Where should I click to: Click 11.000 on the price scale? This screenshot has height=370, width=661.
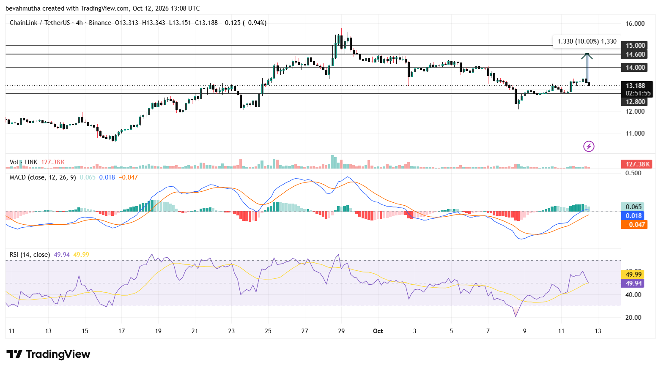pyautogui.click(x=635, y=133)
